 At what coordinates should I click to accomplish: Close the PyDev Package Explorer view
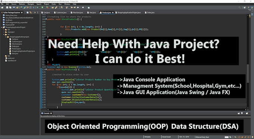(x=22, y=12)
